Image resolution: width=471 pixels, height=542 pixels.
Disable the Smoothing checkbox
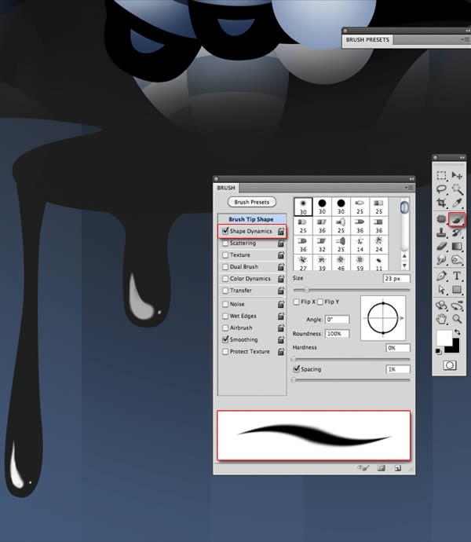tap(225, 339)
